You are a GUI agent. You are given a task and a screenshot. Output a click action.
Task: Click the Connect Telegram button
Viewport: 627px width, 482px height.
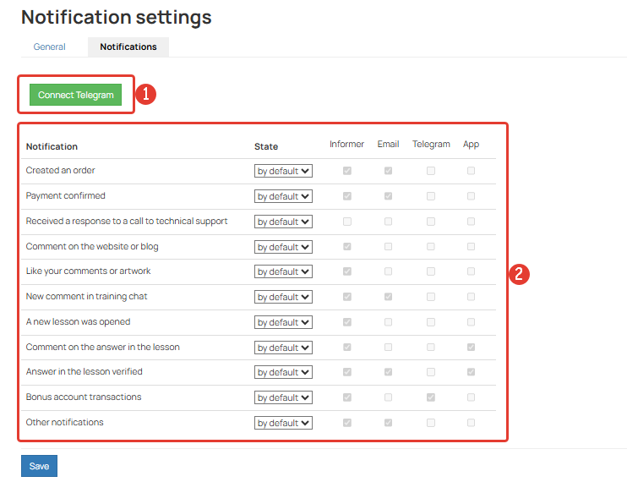pos(75,95)
